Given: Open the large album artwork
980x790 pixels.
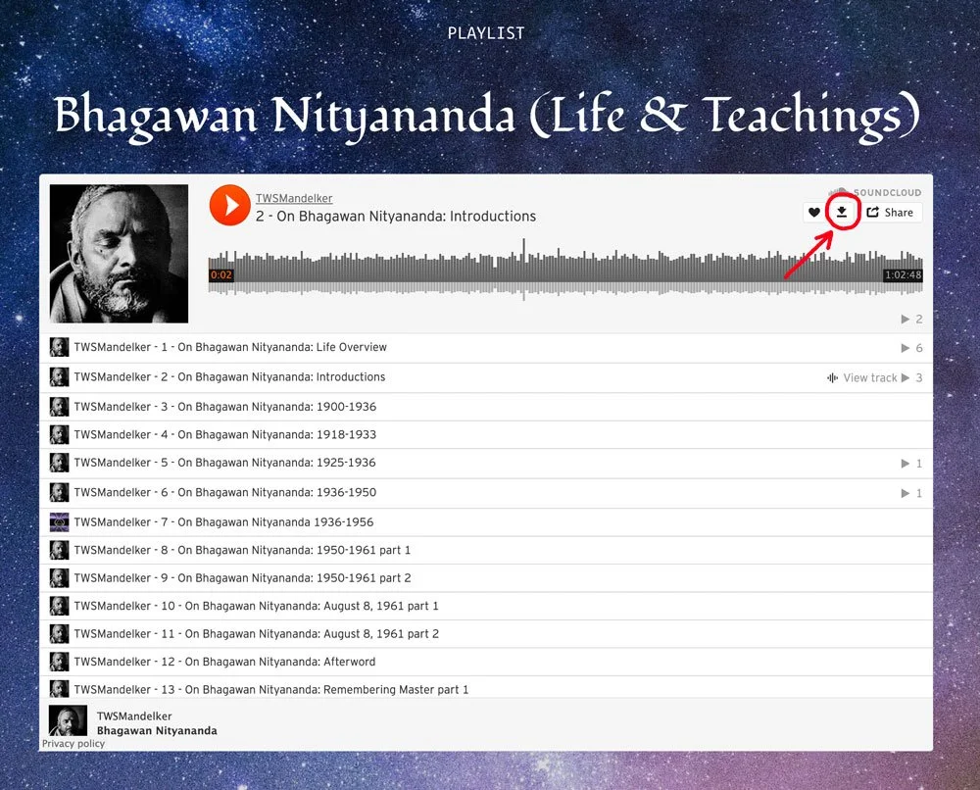Looking at the screenshot, I should click(119, 254).
